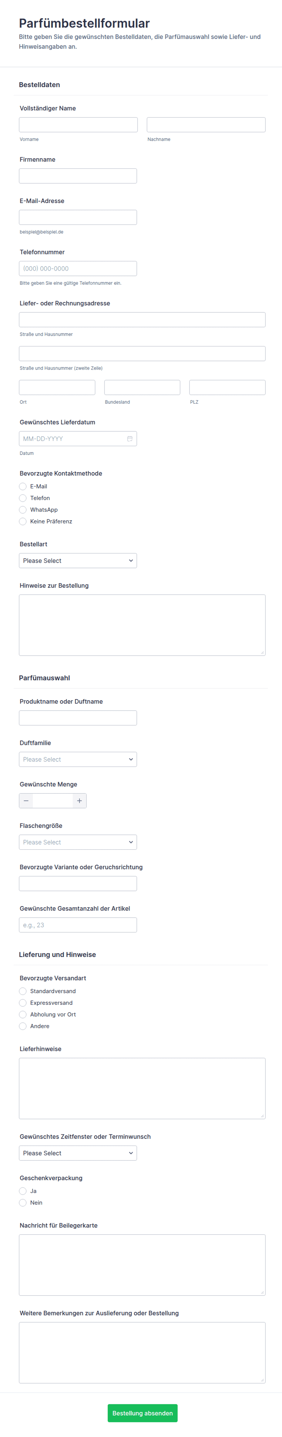Viewport: 282px width, 1437px height.
Task: Click the E-Mail-Adresse input box
Action: pyautogui.click(x=78, y=217)
